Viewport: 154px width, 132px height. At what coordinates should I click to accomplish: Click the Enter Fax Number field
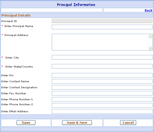[102, 93]
